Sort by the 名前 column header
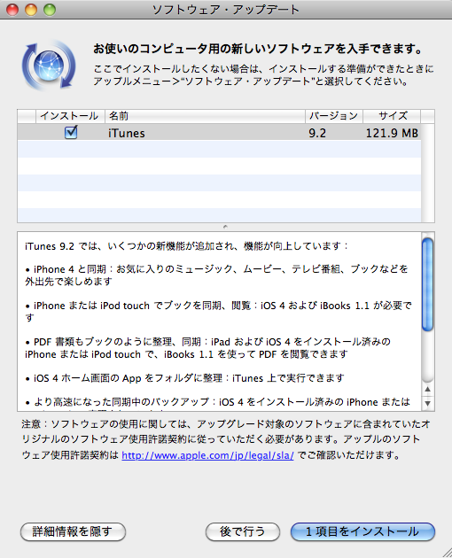This screenshot has height=558, width=452. click(x=205, y=116)
